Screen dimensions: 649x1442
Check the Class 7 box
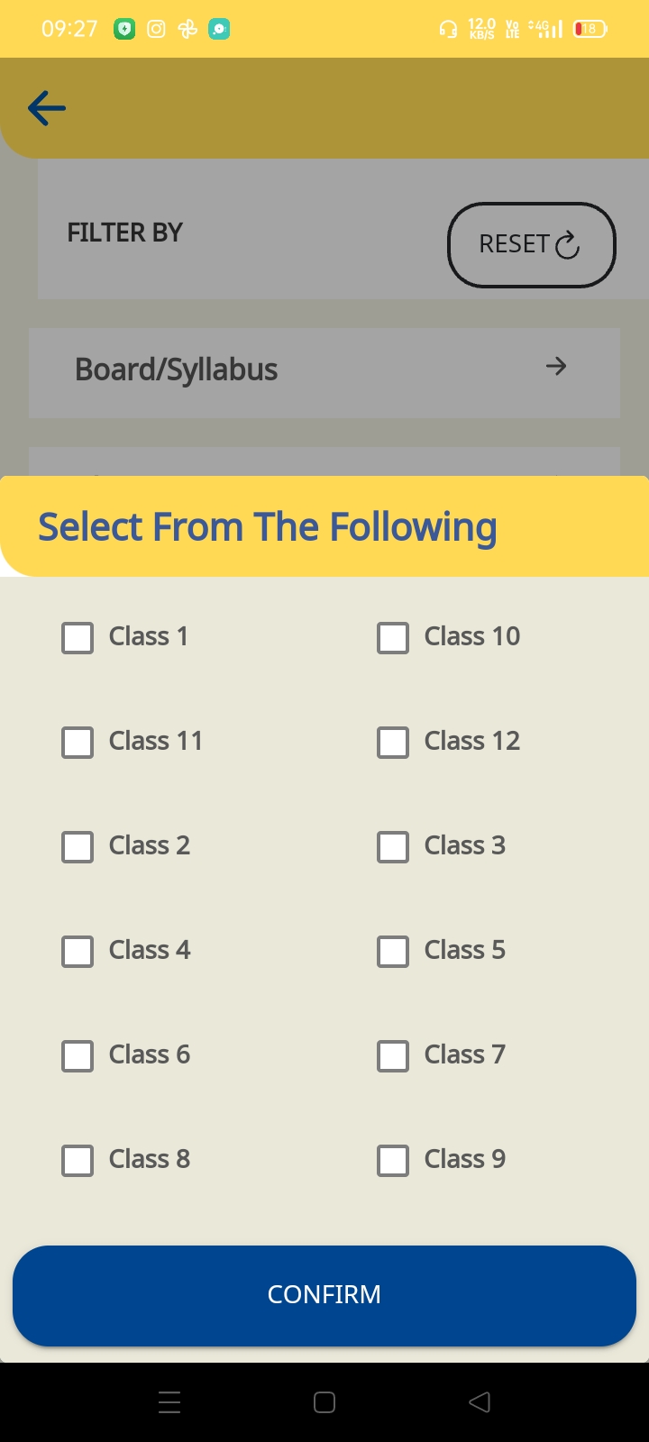pos(393,1055)
